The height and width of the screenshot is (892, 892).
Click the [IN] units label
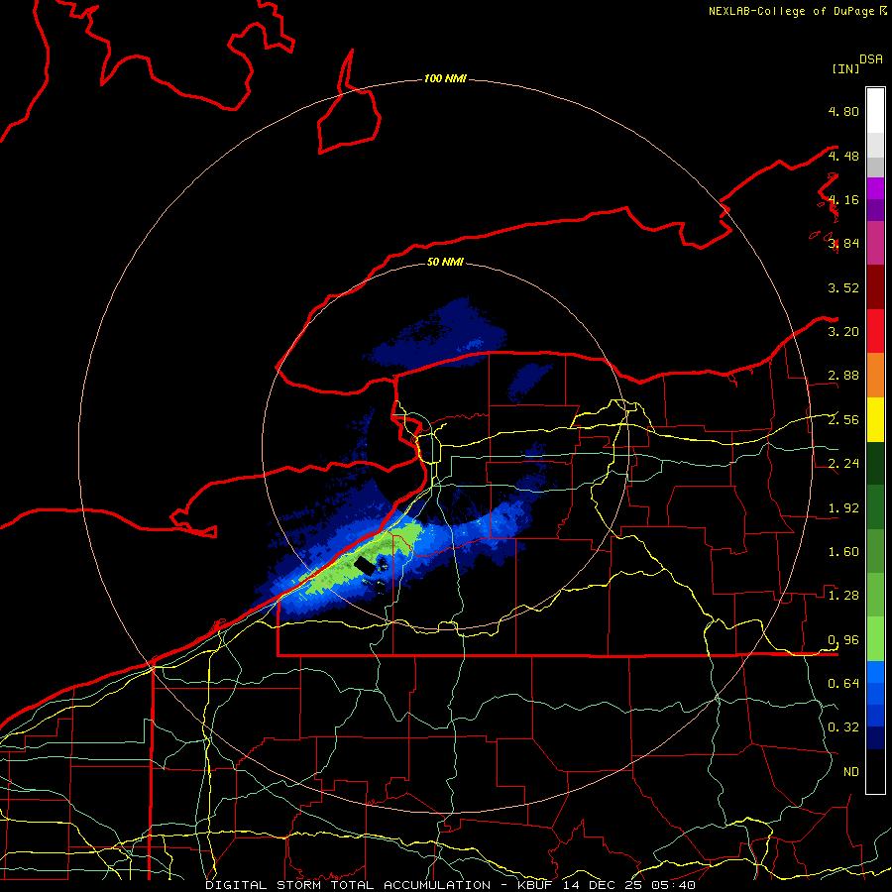point(845,68)
